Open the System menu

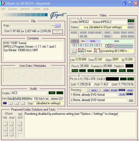pos(13,9)
